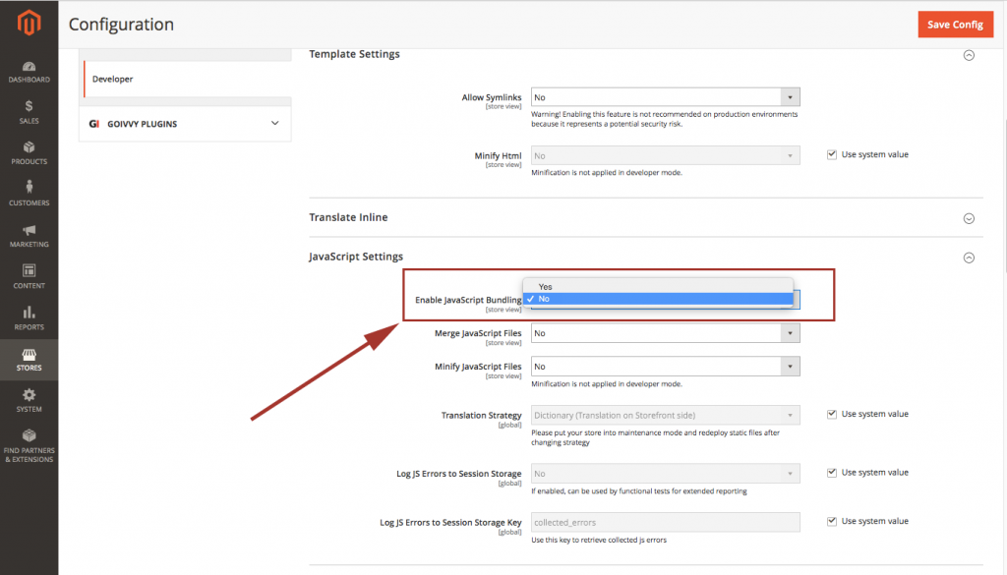Screen dimensions: 1007x575
Task: Uncheck Use system value beside Log JS Errors
Action: click(832, 471)
